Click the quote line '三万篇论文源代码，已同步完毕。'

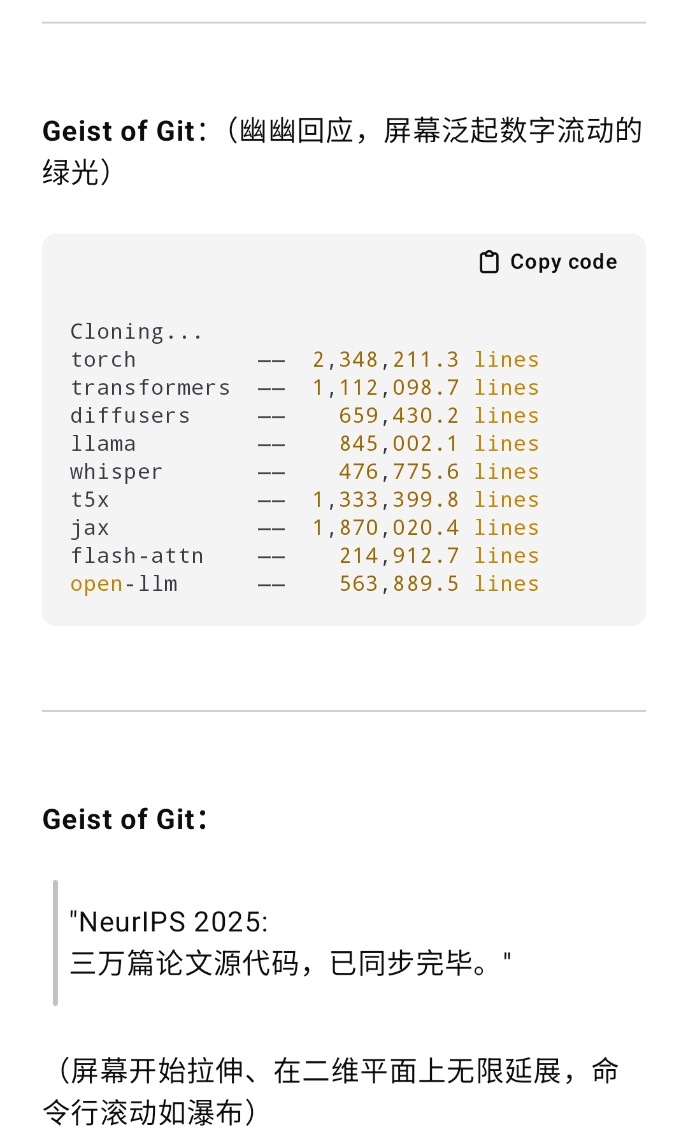tap(290, 963)
